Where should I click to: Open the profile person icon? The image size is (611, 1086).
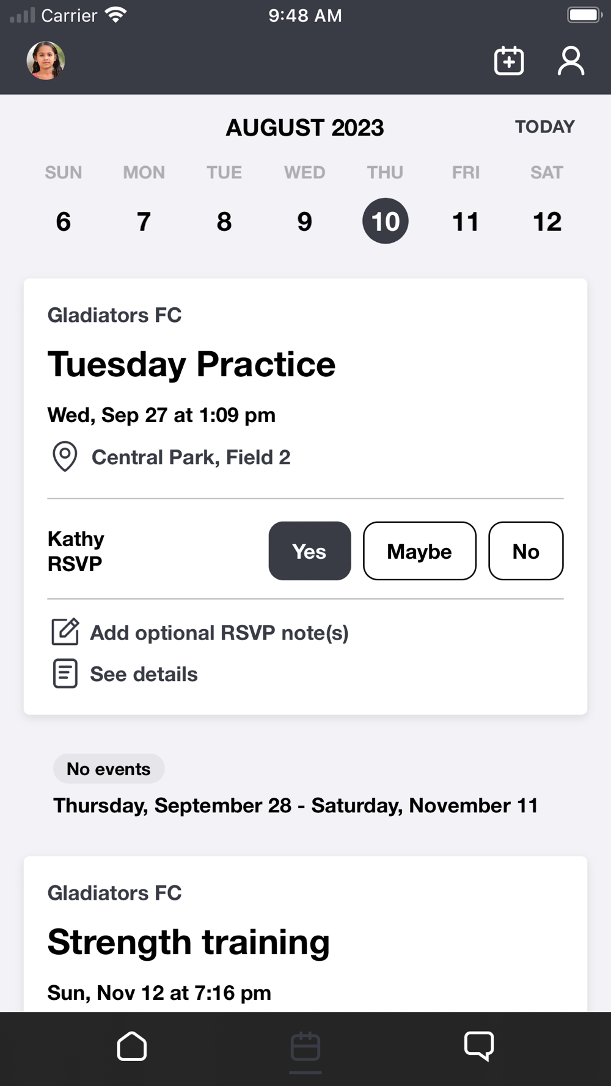pyautogui.click(x=571, y=61)
